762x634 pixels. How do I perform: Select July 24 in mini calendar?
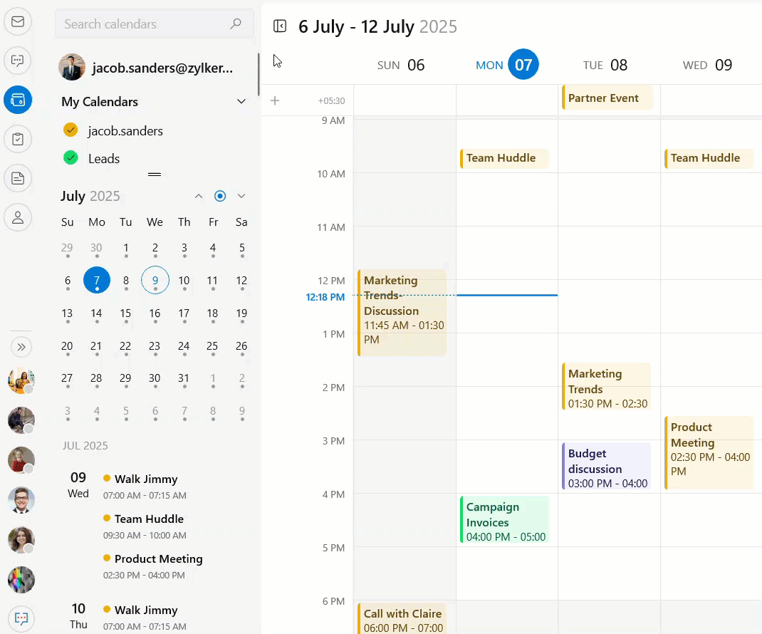coord(184,346)
